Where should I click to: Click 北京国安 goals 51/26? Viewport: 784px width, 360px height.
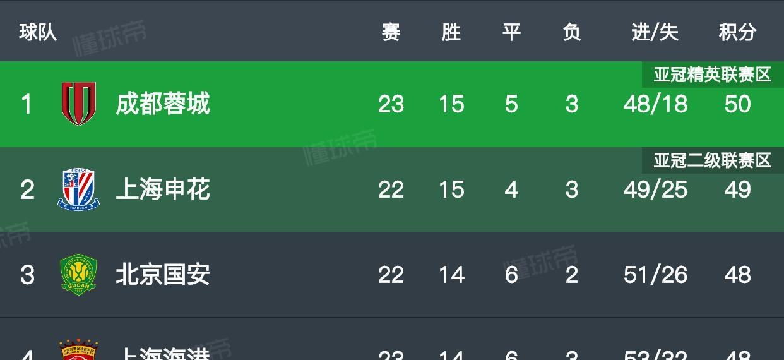pyautogui.click(x=655, y=275)
